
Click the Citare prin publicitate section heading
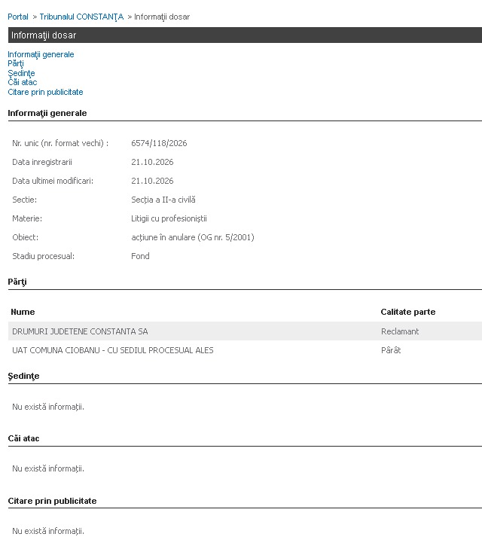coord(52,501)
